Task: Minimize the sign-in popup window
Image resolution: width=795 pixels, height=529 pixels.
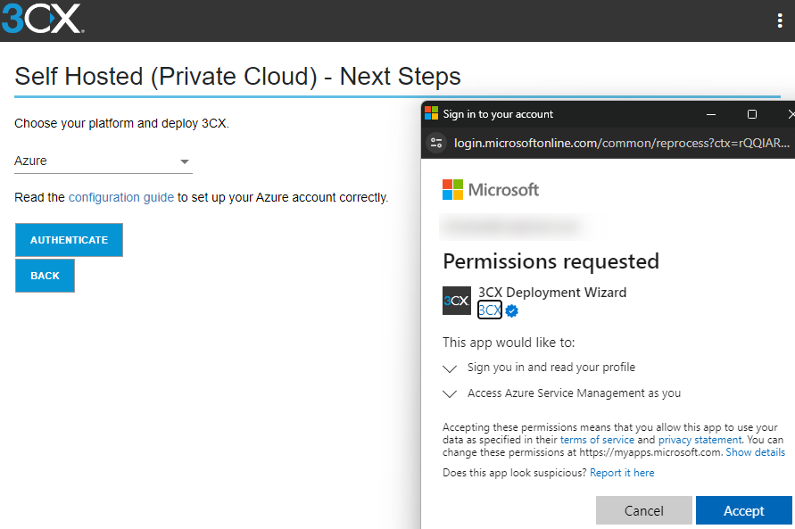Action: tap(712, 114)
